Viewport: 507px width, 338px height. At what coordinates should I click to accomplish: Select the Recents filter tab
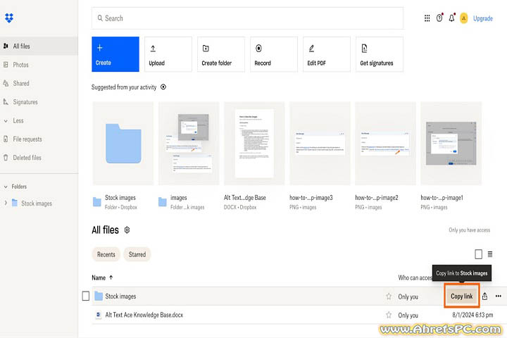point(106,254)
